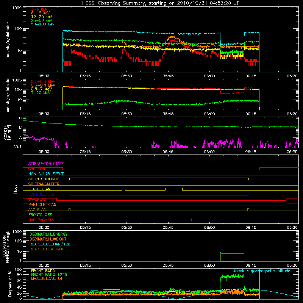Click the HESSI Observing Summary title text
303x303 pixels.
coord(161,3)
